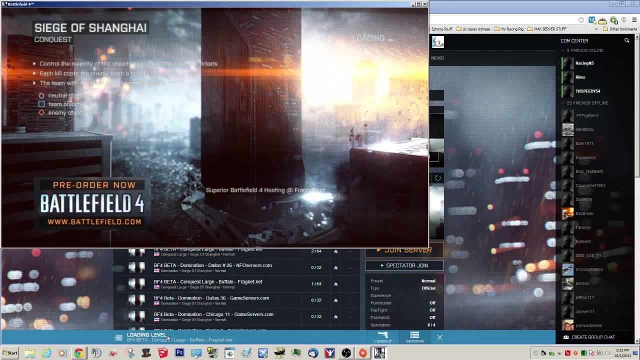This screenshot has width=640, height=360.
Task: Click the grey Chrome extension icon
Action: click(x=624, y=20)
